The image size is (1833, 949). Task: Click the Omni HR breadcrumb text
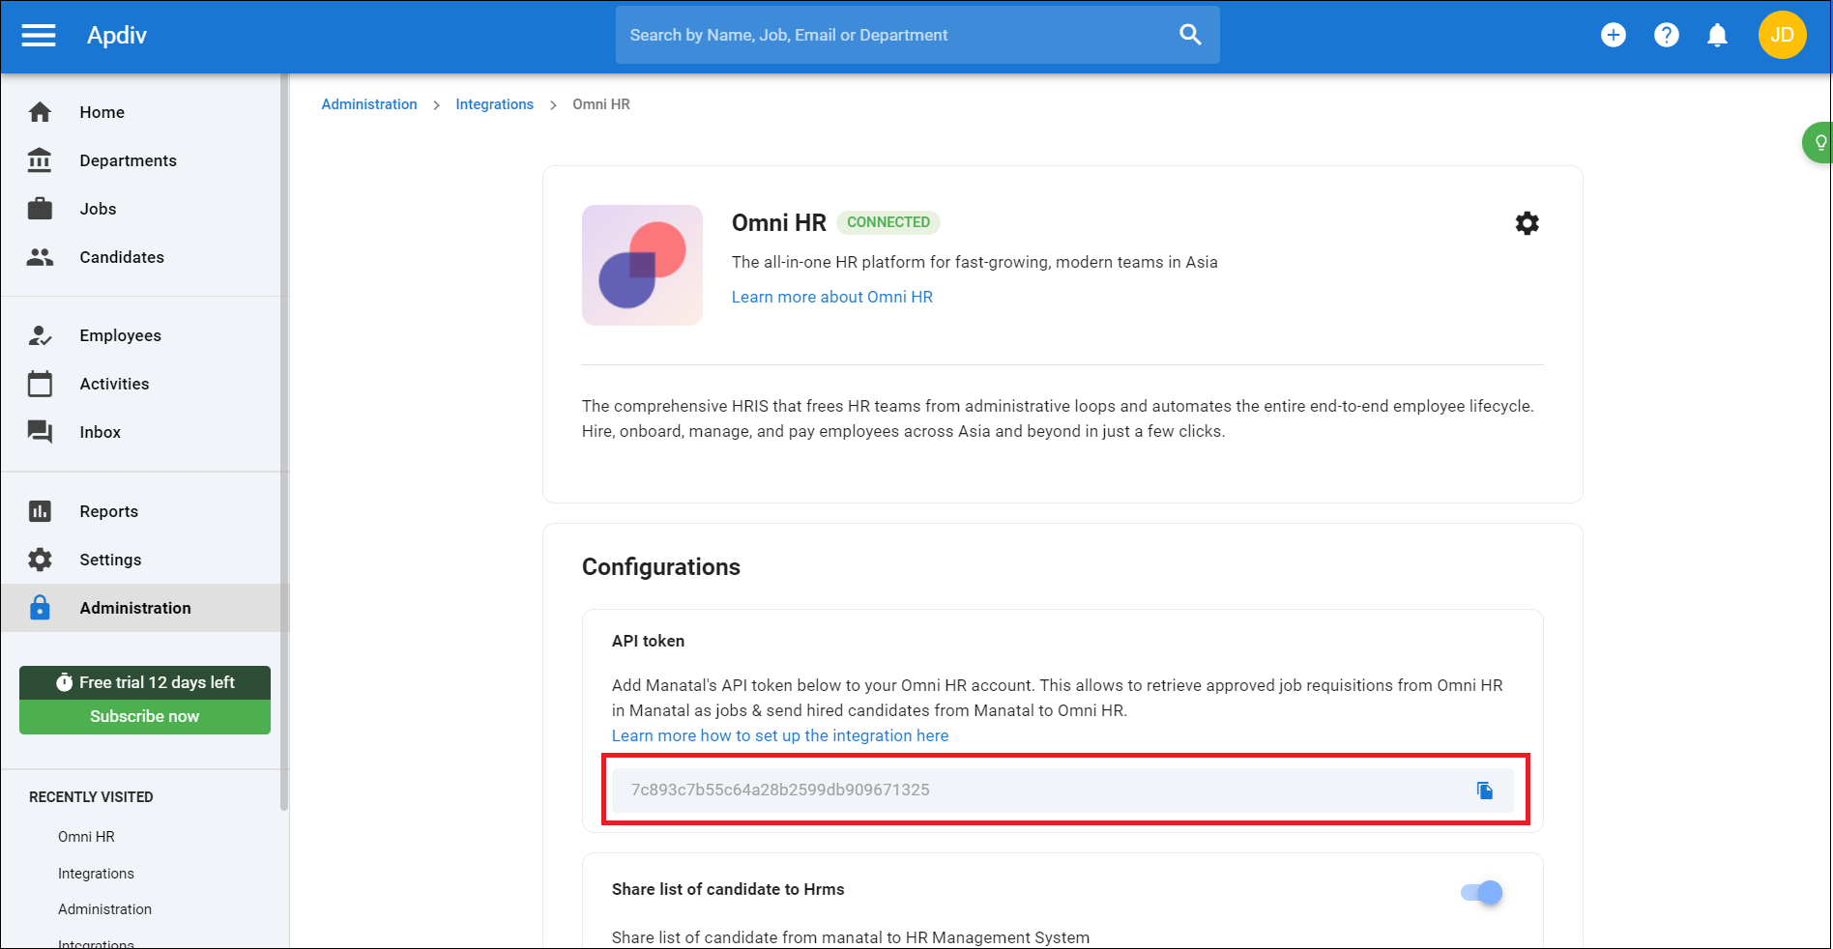point(601,104)
